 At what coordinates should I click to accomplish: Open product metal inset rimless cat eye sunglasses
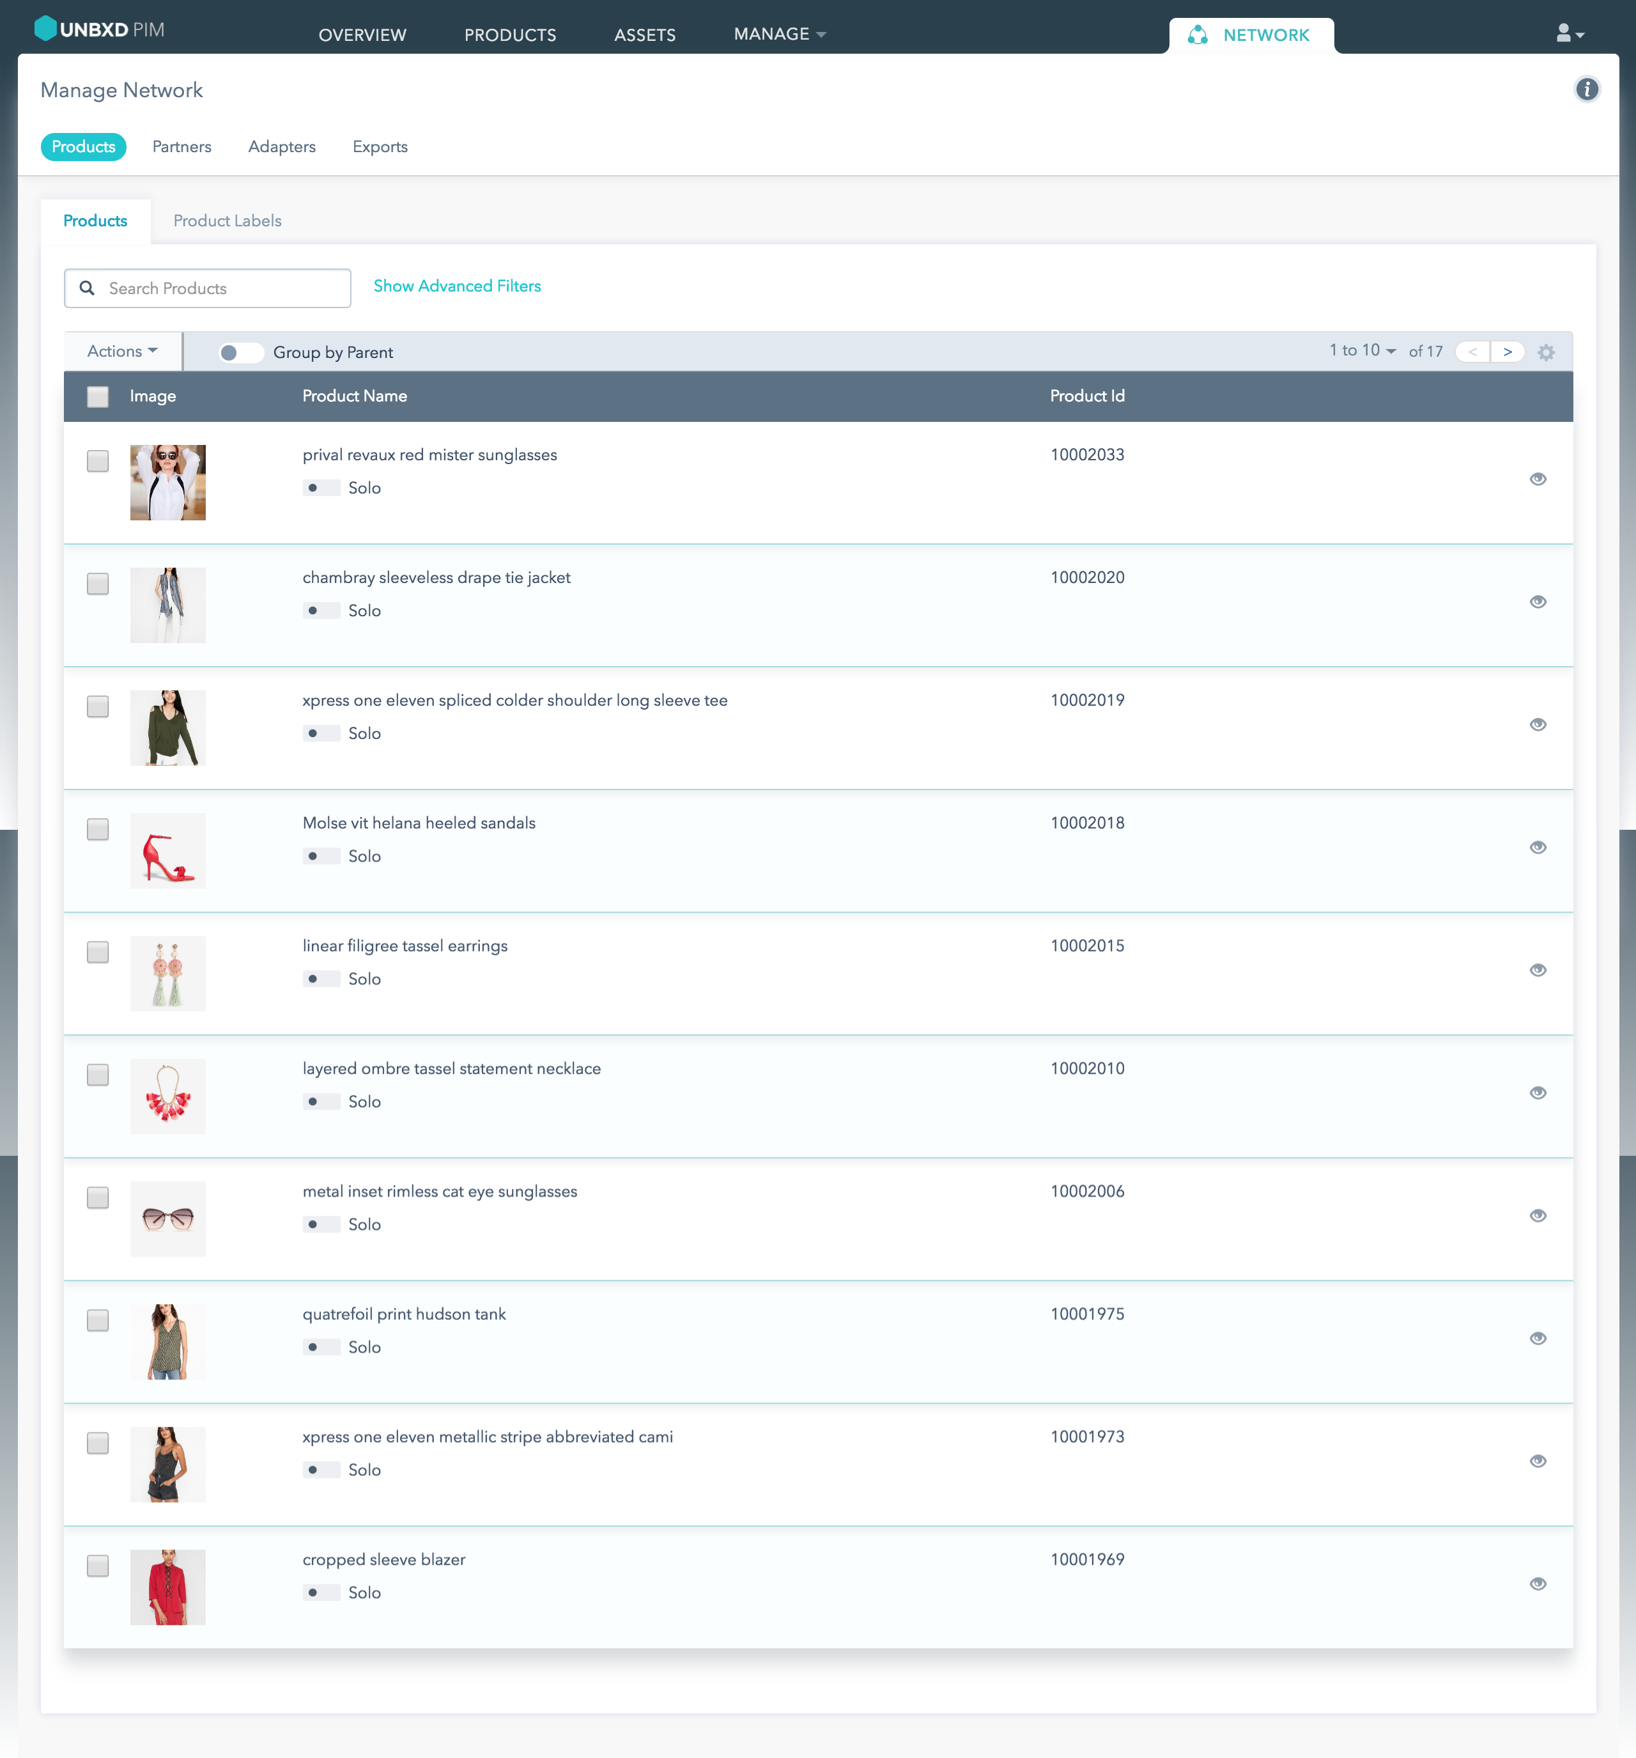point(440,1192)
